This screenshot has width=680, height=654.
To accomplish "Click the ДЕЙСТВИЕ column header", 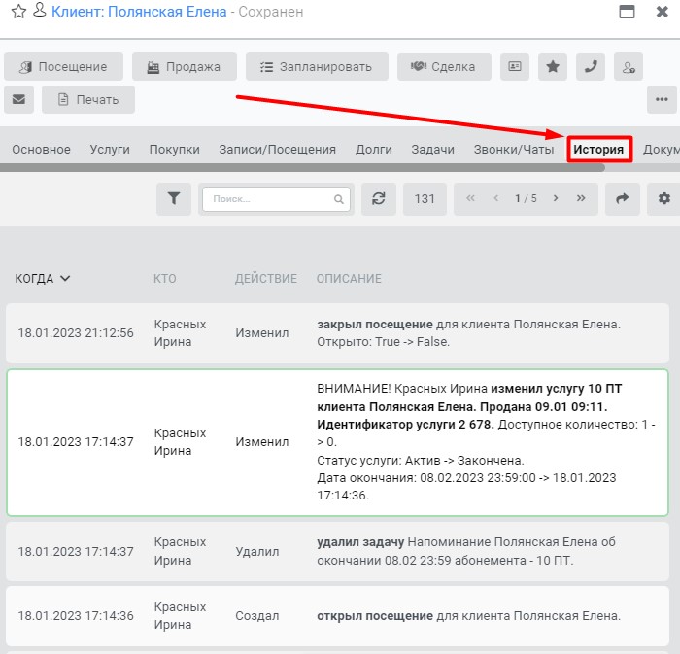I will click(x=266, y=279).
